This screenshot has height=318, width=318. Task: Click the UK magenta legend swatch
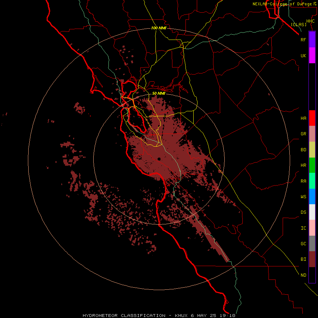(x=312, y=55)
